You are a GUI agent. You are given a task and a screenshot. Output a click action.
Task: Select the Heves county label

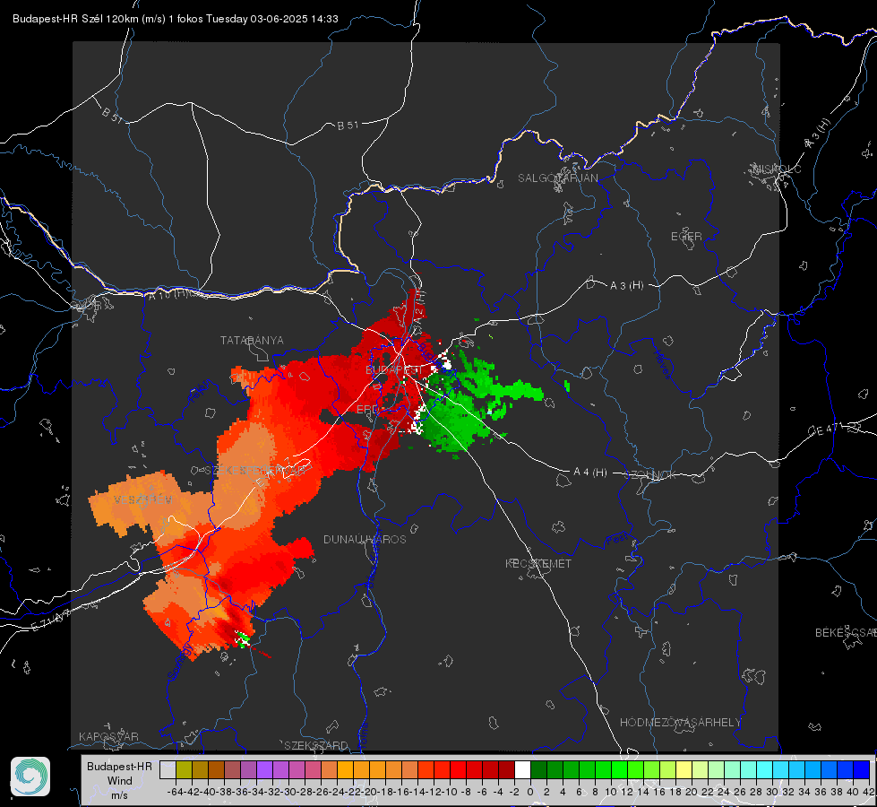662,364
